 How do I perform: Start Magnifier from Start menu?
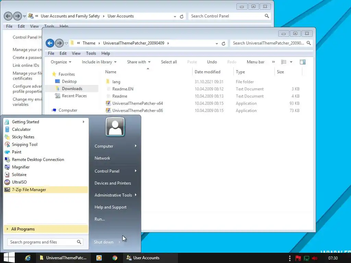click(x=21, y=167)
